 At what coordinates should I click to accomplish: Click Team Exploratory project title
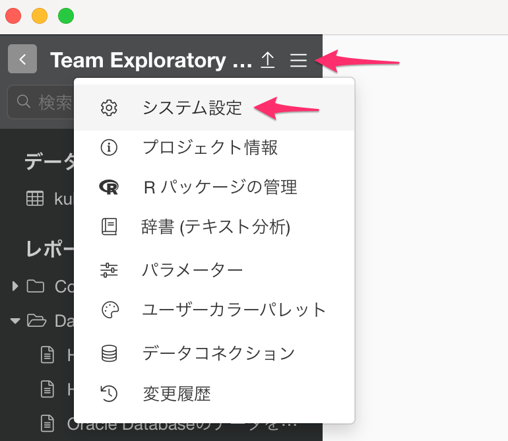(151, 60)
